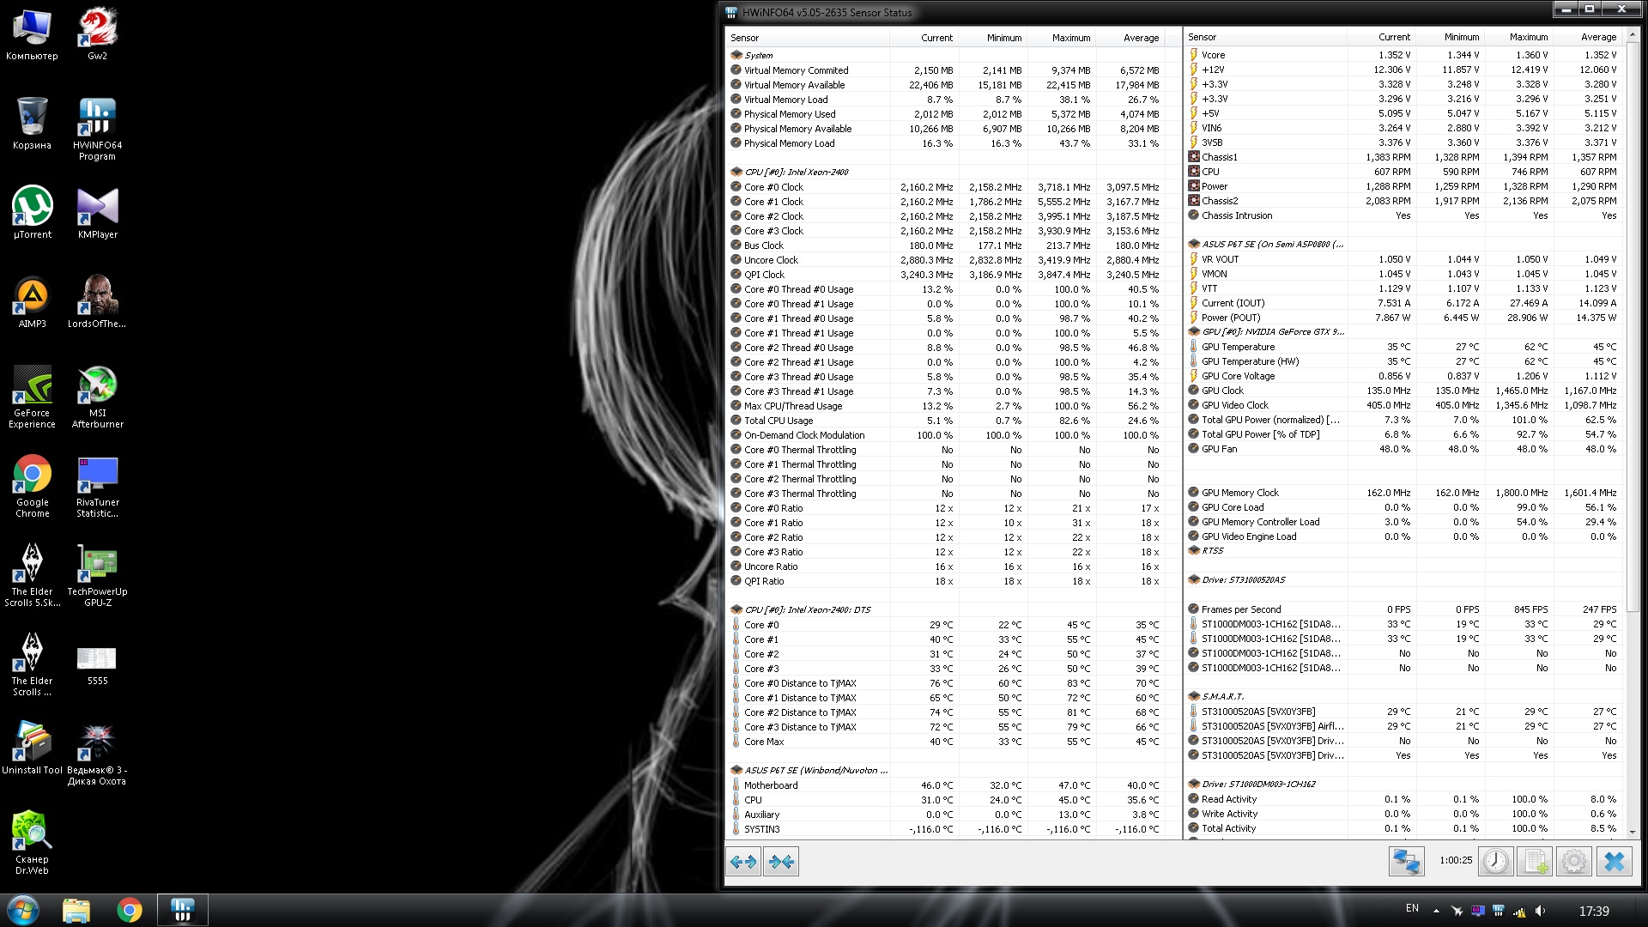Screen dimensions: 1648x927
Task: Click the right panel Average column header
Action: (x=1587, y=37)
